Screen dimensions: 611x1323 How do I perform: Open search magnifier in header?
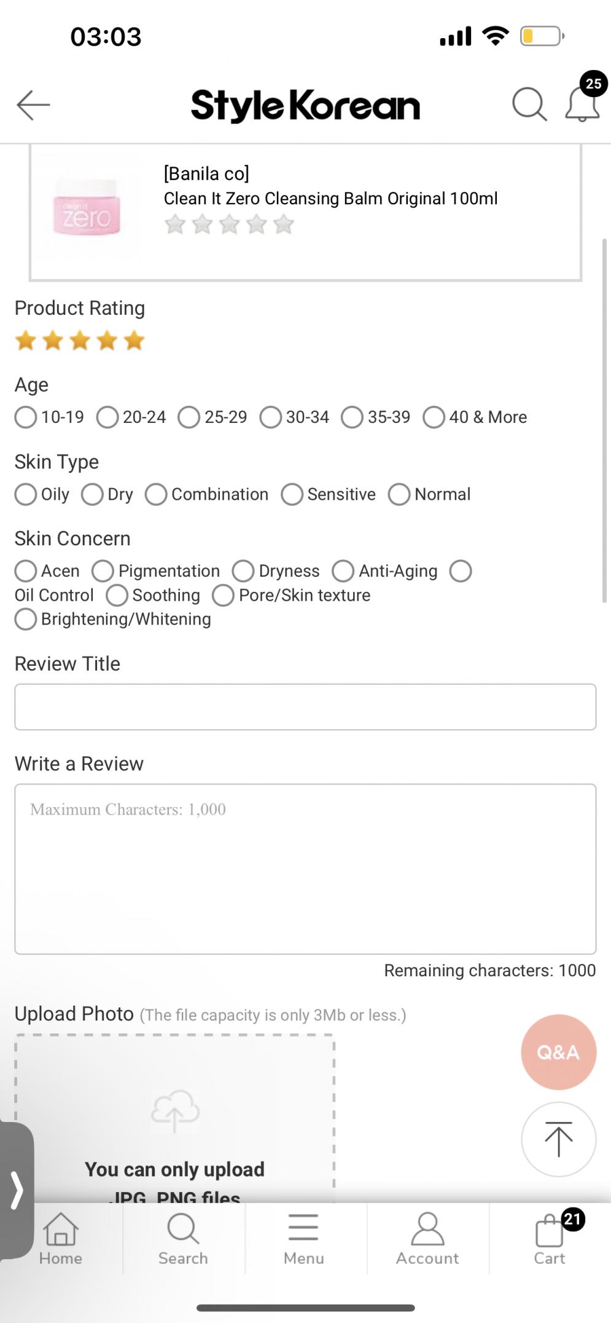tap(529, 104)
